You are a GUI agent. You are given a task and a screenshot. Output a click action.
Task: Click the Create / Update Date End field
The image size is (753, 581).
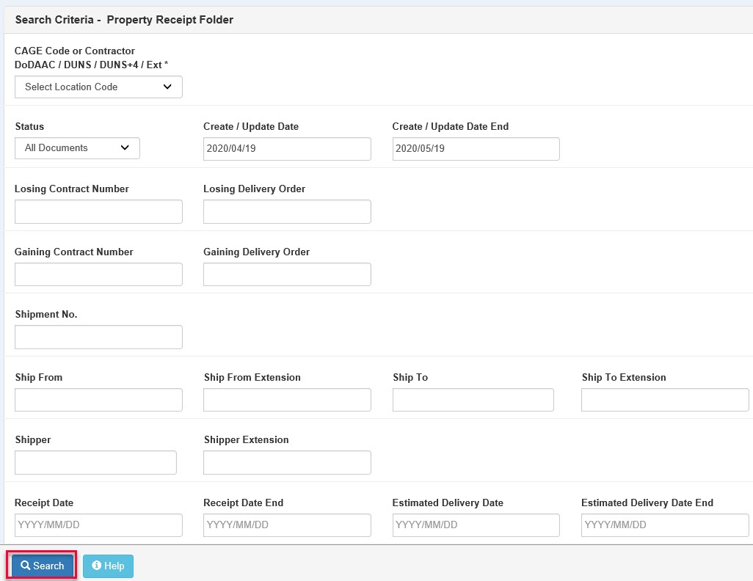[x=476, y=148]
